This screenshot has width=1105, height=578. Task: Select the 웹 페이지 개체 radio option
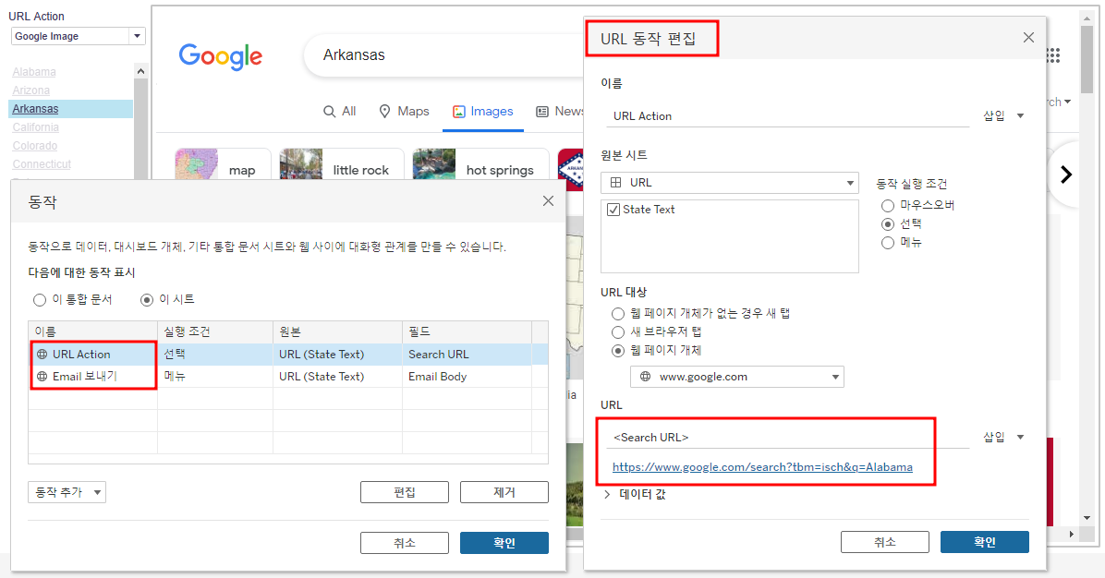coord(618,350)
